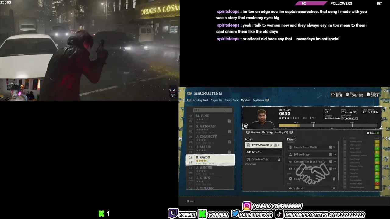
Task: Click the phone icon on Search Social Media
Action: click(x=290, y=147)
